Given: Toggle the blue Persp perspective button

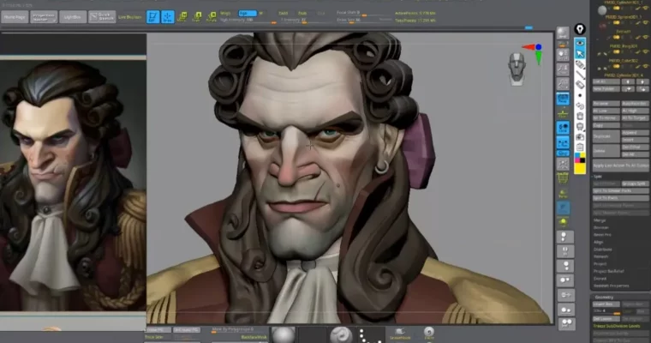Looking at the screenshot, I should tap(563, 99).
